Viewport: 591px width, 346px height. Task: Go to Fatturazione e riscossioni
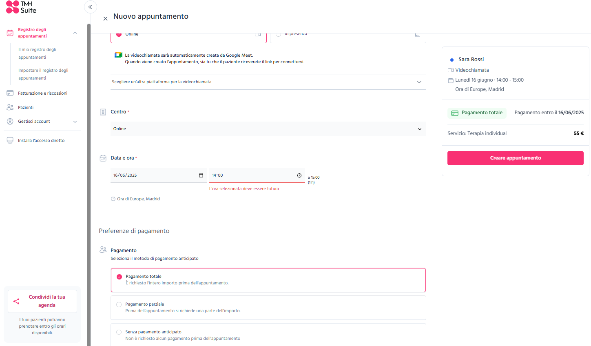point(42,93)
